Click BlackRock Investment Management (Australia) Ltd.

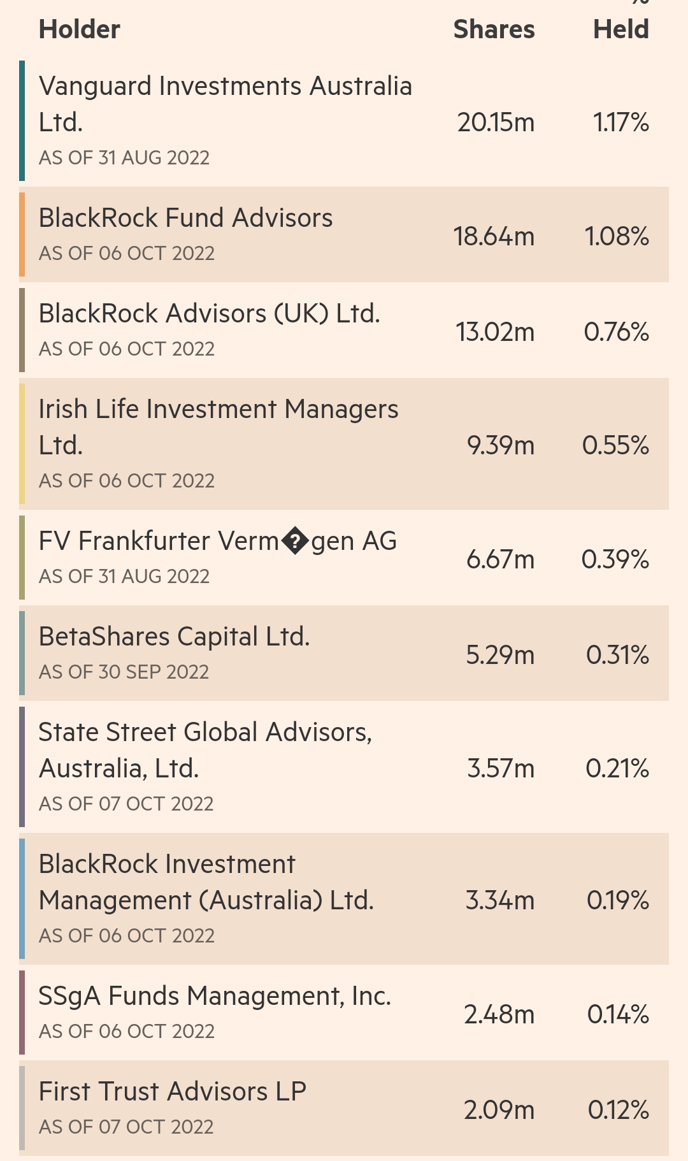click(x=206, y=882)
